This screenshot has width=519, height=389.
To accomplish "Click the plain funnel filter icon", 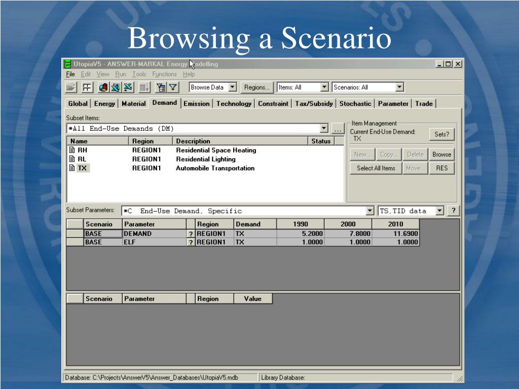I will pos(173,87).
